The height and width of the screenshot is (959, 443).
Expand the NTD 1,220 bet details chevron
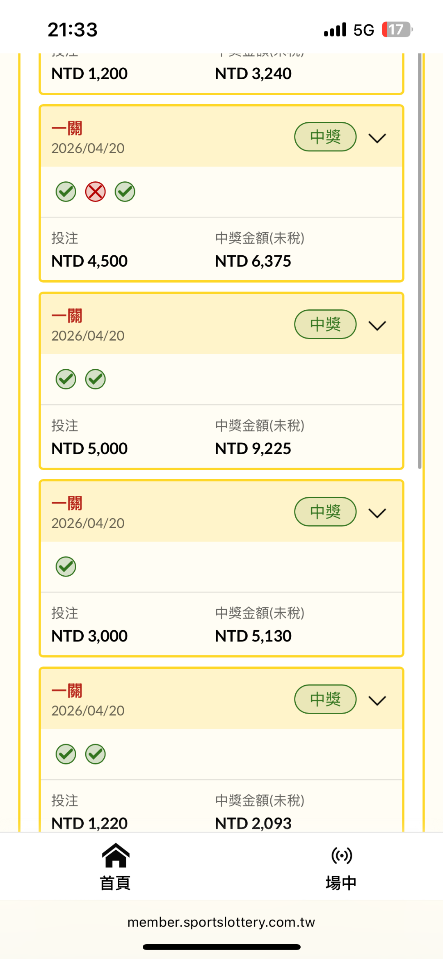pyautogui.click(x=377, y=700)
